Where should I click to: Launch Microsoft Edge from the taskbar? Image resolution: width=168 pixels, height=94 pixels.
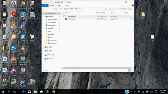23,92
